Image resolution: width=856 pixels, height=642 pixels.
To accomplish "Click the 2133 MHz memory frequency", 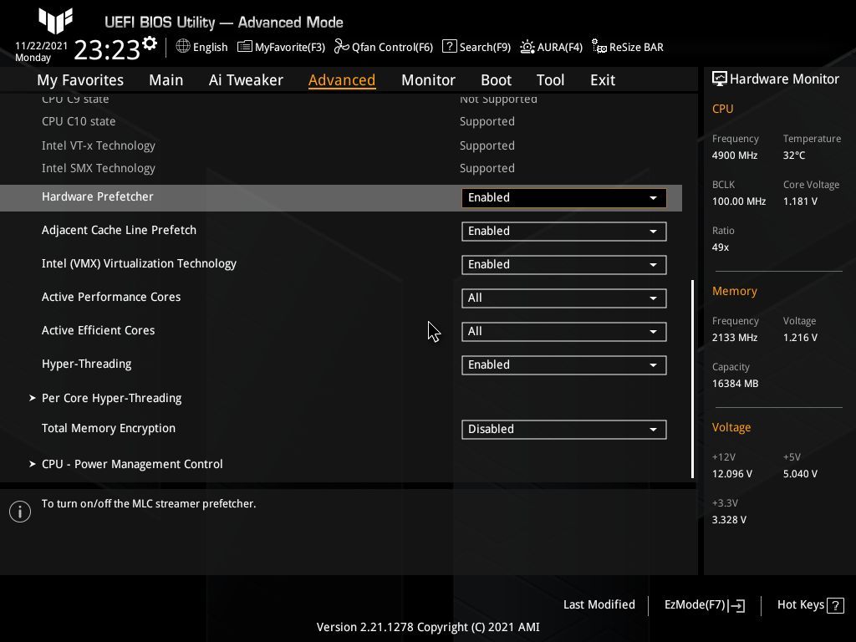I will click(x=735, y=338).
